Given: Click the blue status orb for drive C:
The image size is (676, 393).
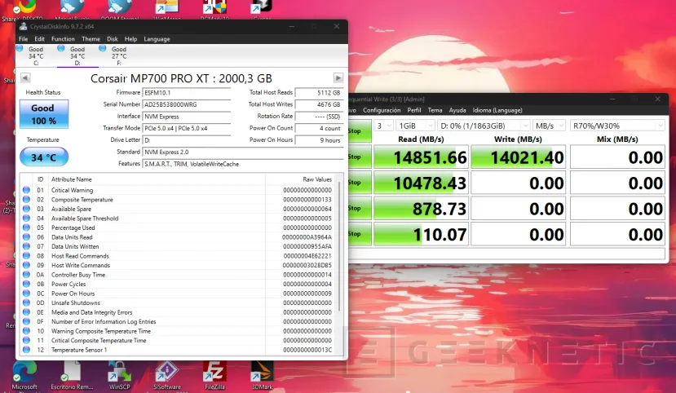Looking at the screenshot, I should [20, 49].
